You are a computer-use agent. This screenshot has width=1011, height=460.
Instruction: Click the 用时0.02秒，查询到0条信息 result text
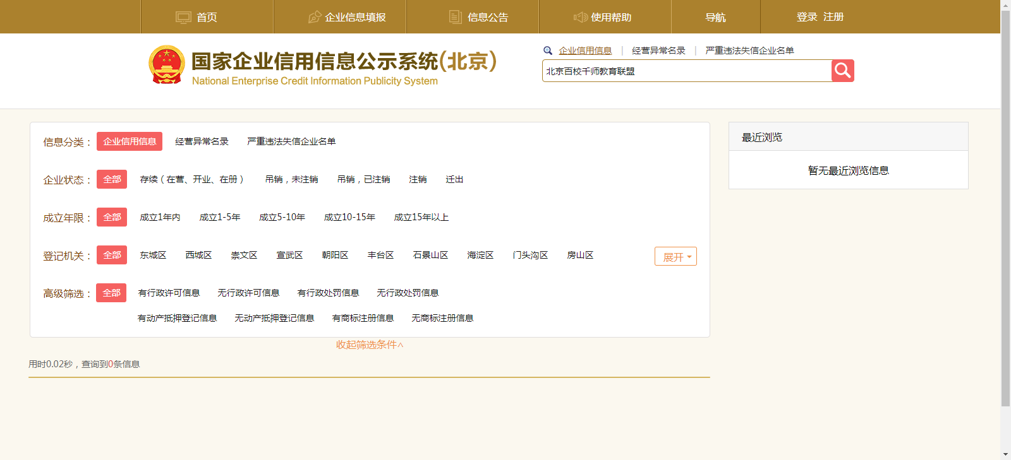[84, 364]
